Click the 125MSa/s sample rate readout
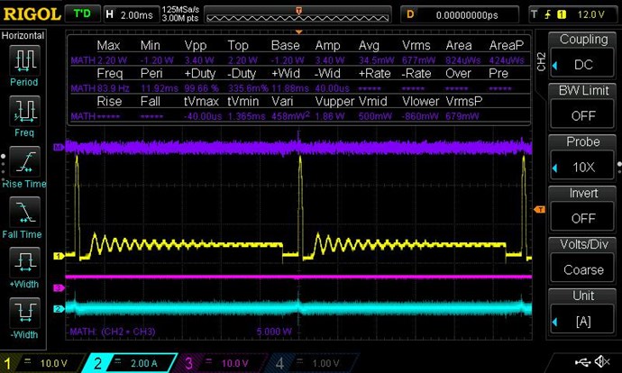The height and width of the screenshot is (373, 622). click(x=180, y=10)
